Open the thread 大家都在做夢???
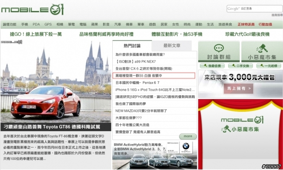 [x=129, y=118]
